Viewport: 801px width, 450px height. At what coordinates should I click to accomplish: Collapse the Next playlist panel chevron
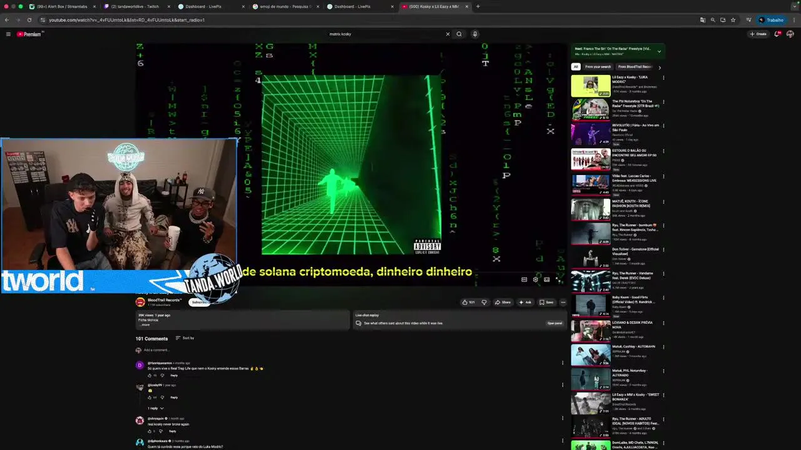pos(659,51)
